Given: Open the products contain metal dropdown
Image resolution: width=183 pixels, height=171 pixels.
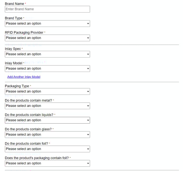Looking at the screenshot, I should click(x=47, y=106).
